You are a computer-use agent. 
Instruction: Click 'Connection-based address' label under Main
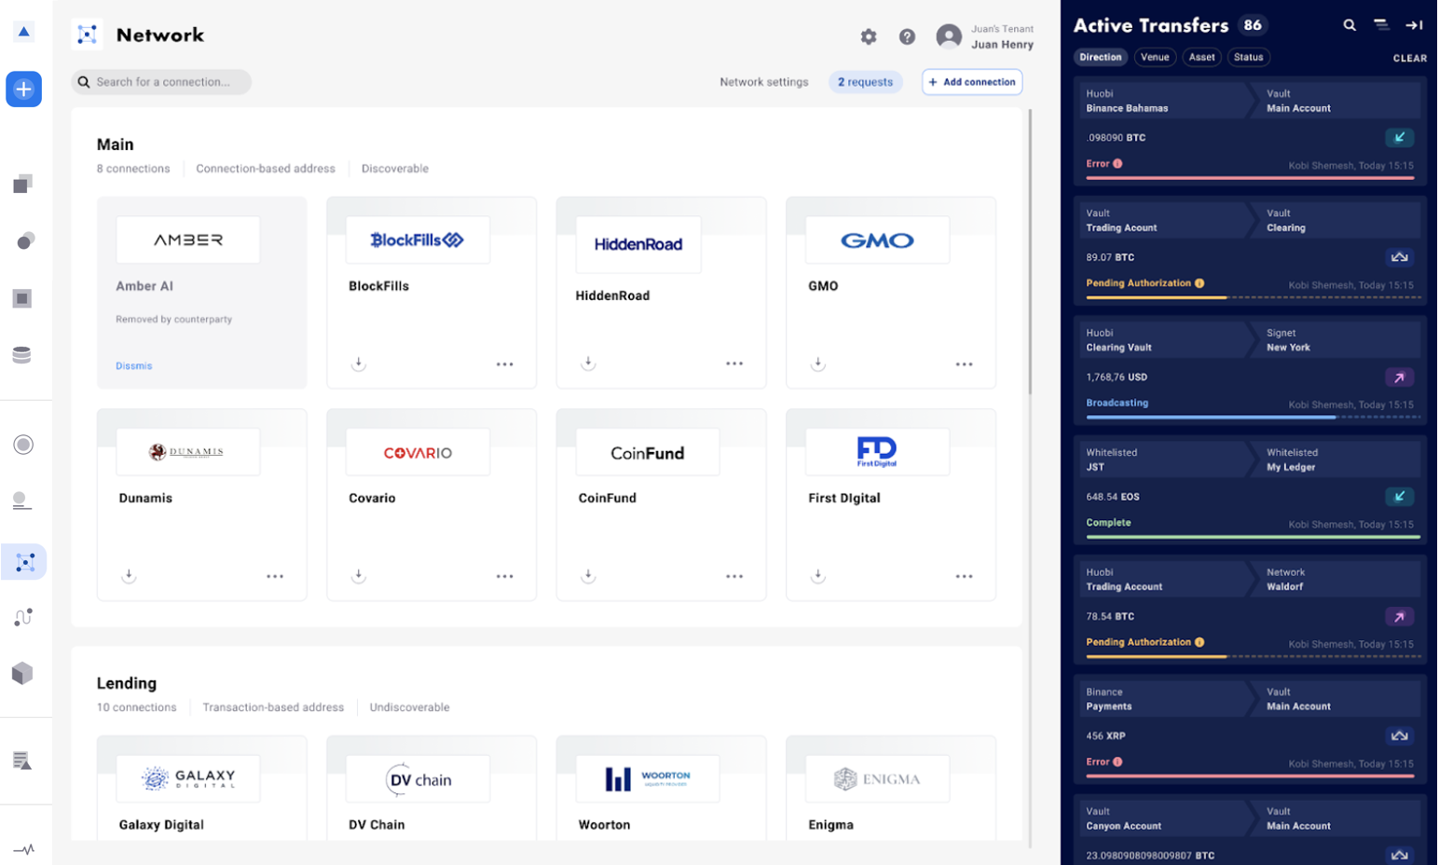click(x=266, y=169)
